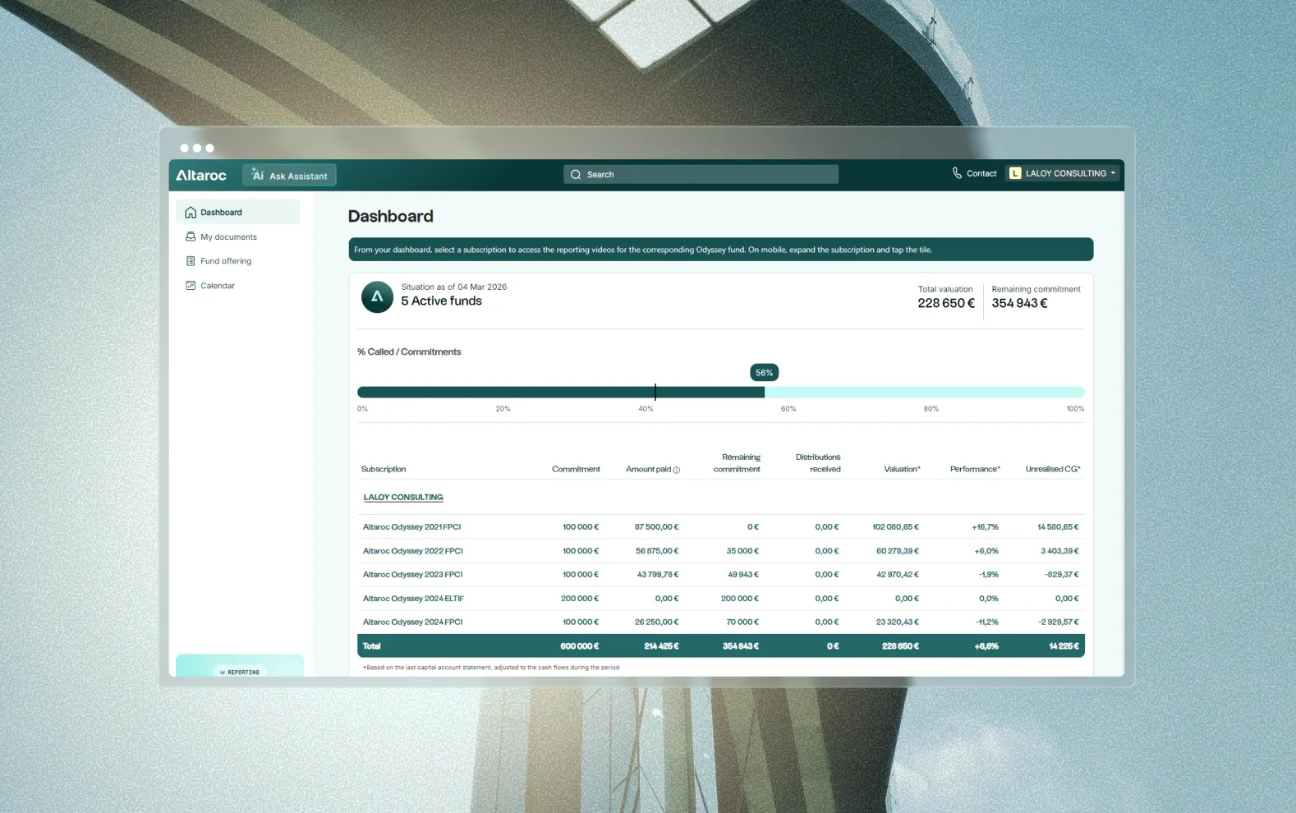Select the Altaroc Odyssey 2021 FPCI row

[721, 527]
